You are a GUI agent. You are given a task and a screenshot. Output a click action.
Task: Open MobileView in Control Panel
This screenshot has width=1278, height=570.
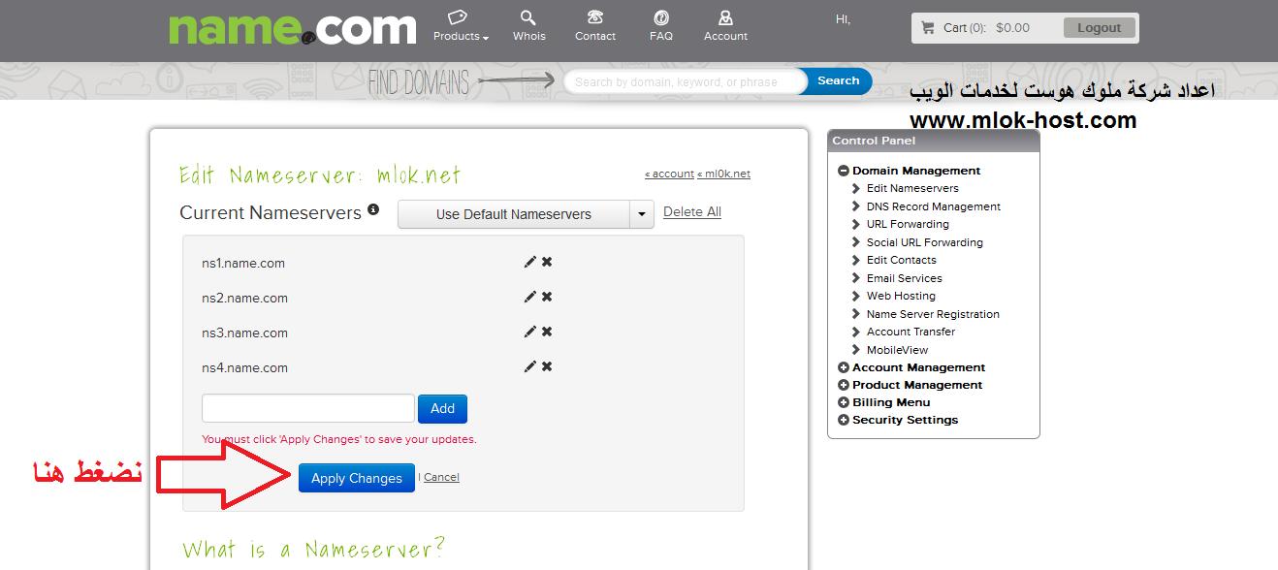click(897, 350)
